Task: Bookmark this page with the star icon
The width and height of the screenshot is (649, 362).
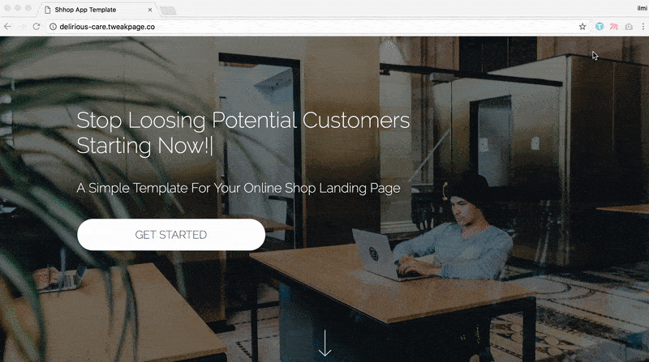Action: (x=582, y=27)
